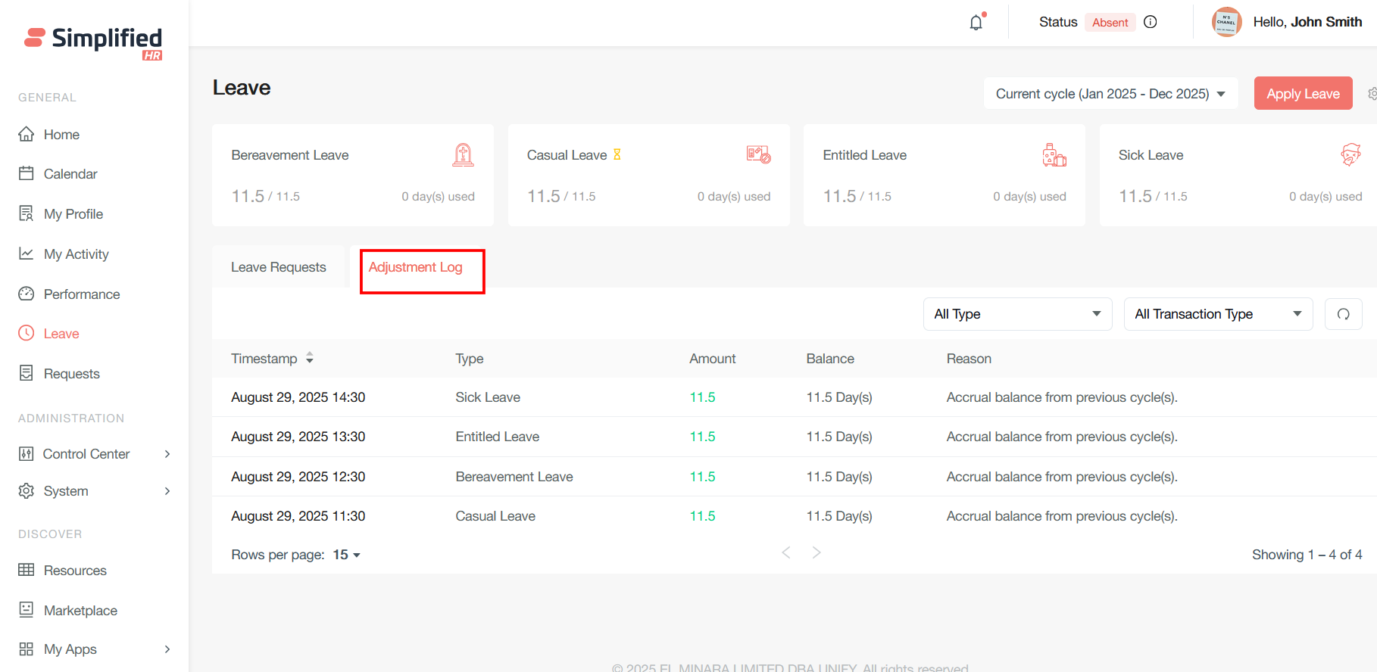Go to next page of results
Image resolution: width=1377 pixels, height=672 pixels.
(817, 553)
